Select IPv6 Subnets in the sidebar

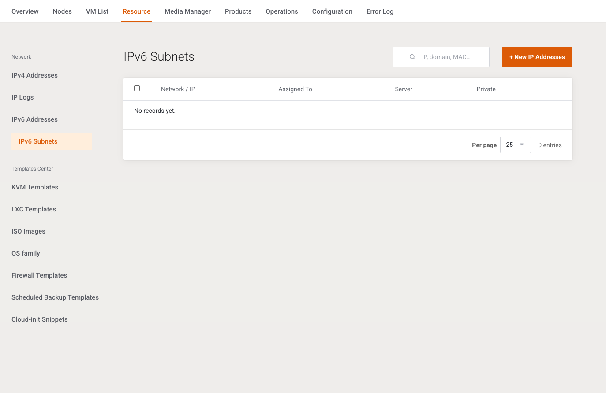click(52, 141)
